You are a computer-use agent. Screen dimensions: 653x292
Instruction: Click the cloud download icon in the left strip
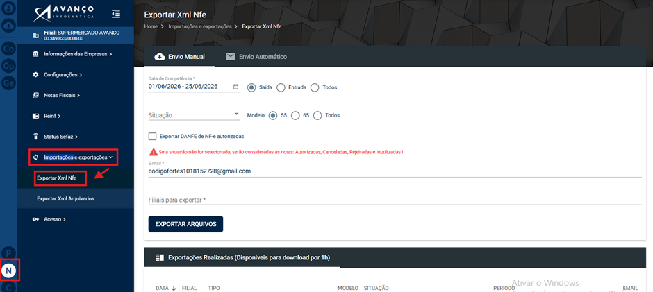tap(9, 26)
